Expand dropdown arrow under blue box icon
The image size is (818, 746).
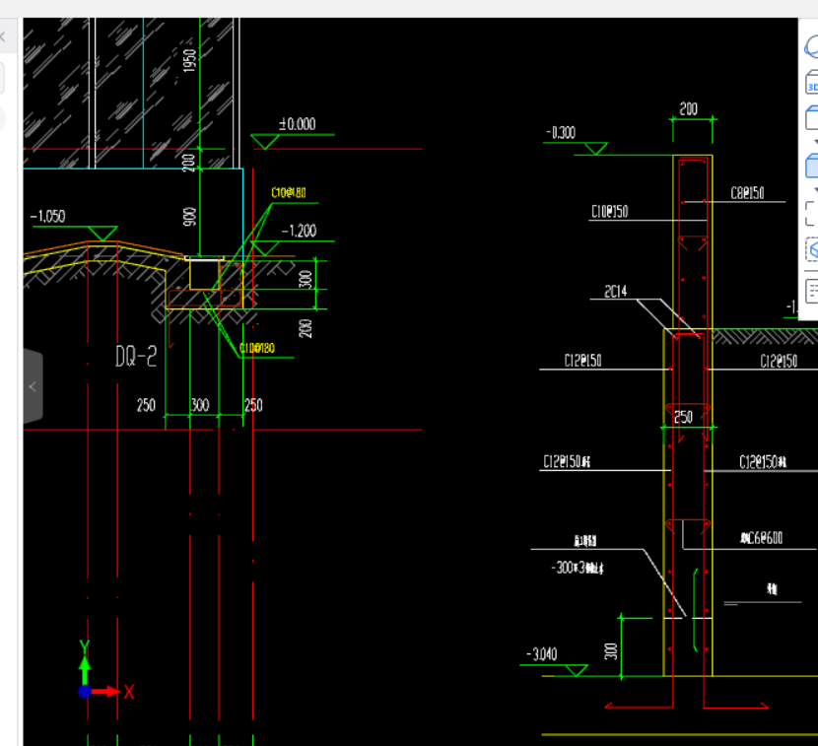(x=815, y=190)
